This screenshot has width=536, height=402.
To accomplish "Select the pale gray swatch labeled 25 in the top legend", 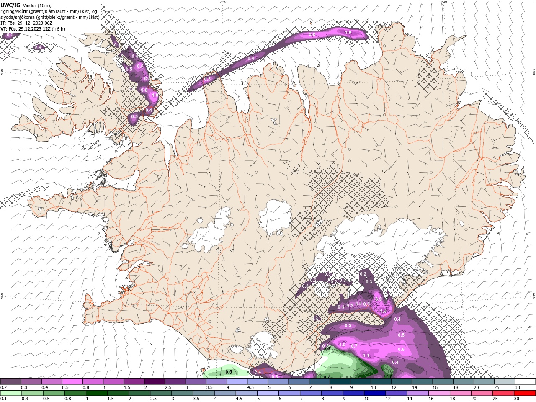I will tap(504, 381).
